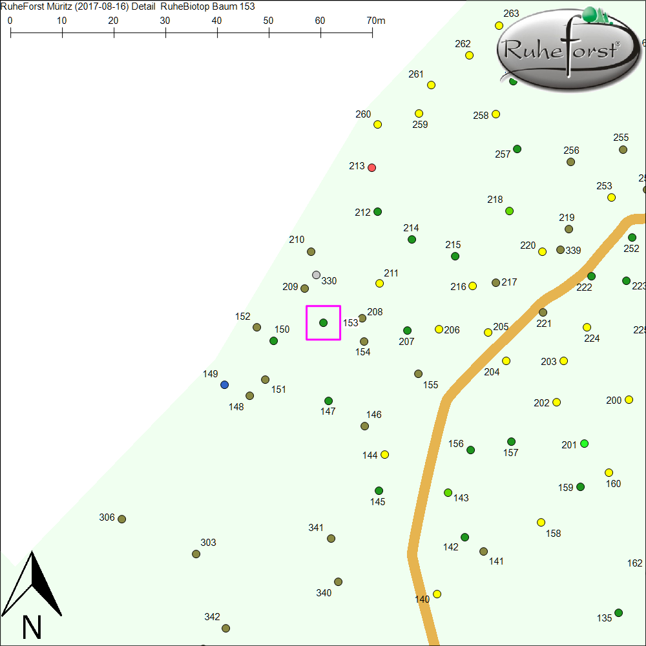Image resolution: width=646 pixels, height=646 pixels.
Task: Select the blue tree marker 149
Action: [224, 385]
